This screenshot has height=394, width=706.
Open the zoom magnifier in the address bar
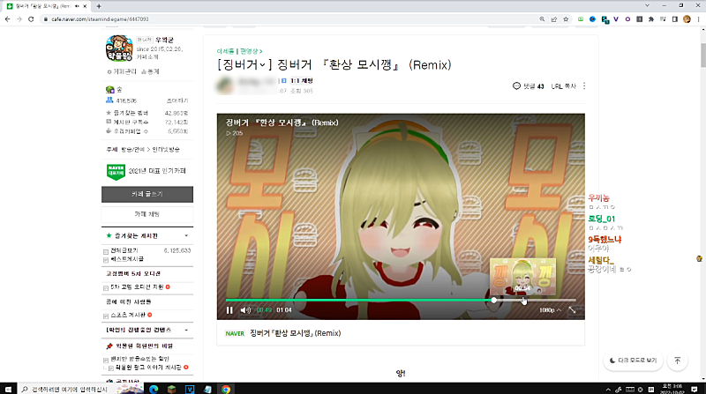pos(542,19)
